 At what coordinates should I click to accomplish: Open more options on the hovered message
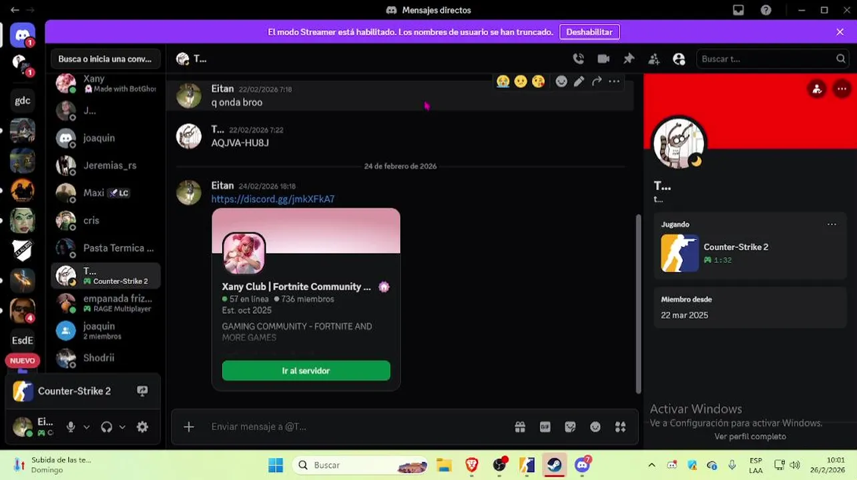tap(614, 81)
